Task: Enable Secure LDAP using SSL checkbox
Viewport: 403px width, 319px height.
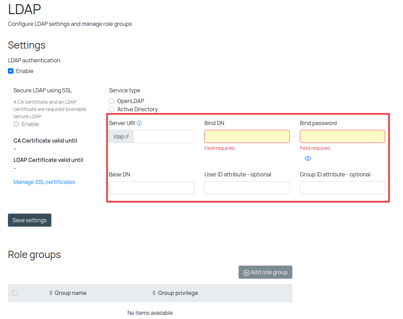Action: (x=16, y=124)
